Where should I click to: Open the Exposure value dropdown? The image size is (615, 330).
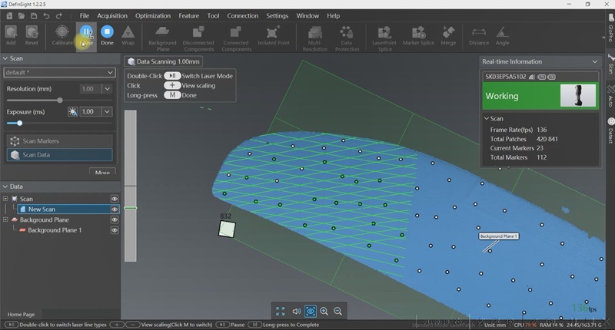coord(108,111)
